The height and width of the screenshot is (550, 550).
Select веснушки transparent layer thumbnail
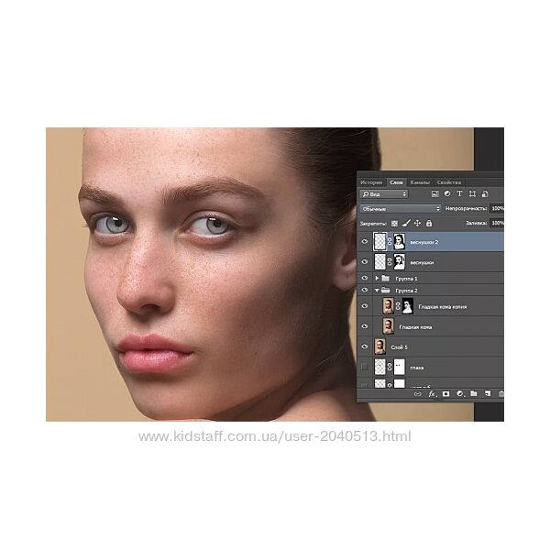coord(380,262)
